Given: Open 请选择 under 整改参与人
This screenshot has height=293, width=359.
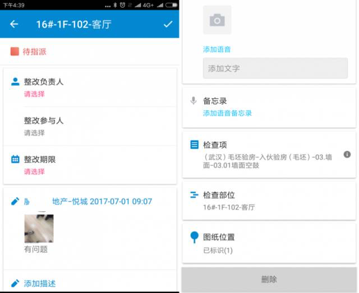Looking at the screenshot, I should pyautogui.click(x=34, y=133).
